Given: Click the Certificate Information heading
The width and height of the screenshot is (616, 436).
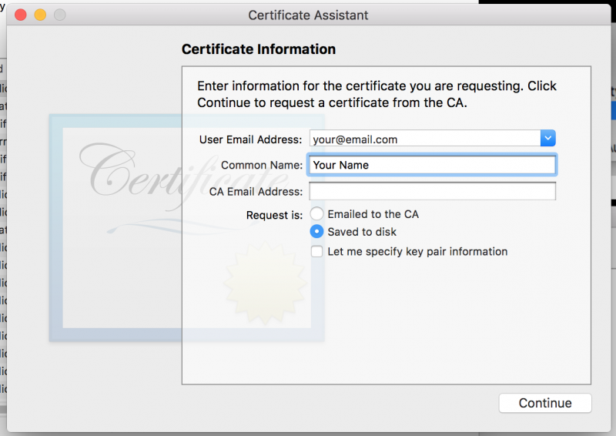Looking at the screenshot, I should [259, 49].
